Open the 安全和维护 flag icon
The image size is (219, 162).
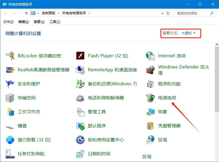[x=10, y=84]
